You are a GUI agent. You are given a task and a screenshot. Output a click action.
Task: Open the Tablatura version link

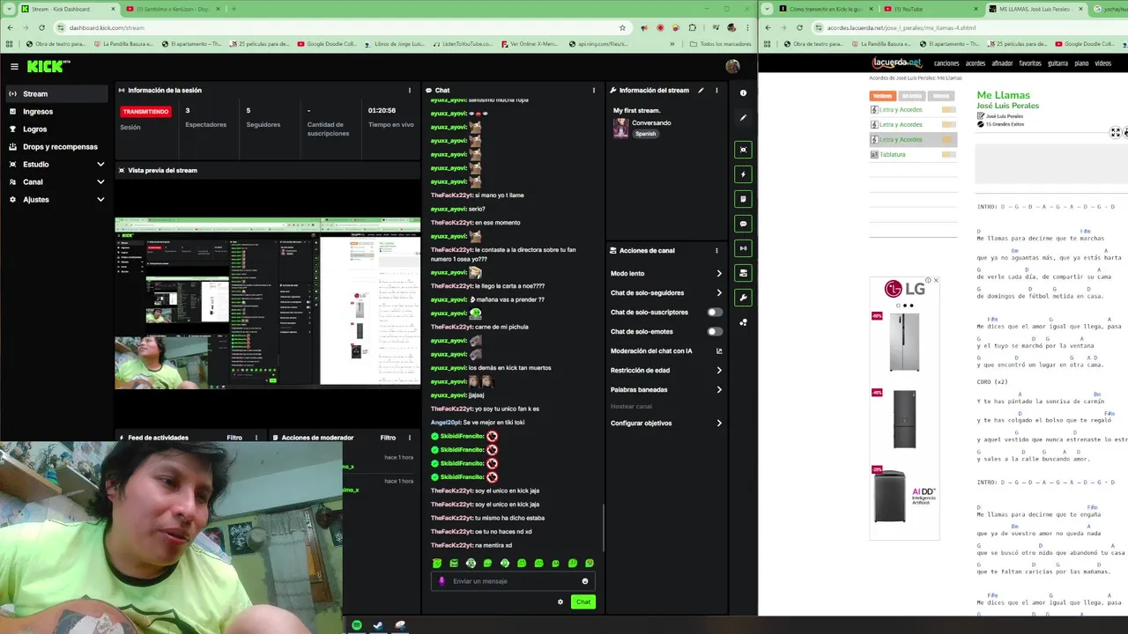[893, 154]
